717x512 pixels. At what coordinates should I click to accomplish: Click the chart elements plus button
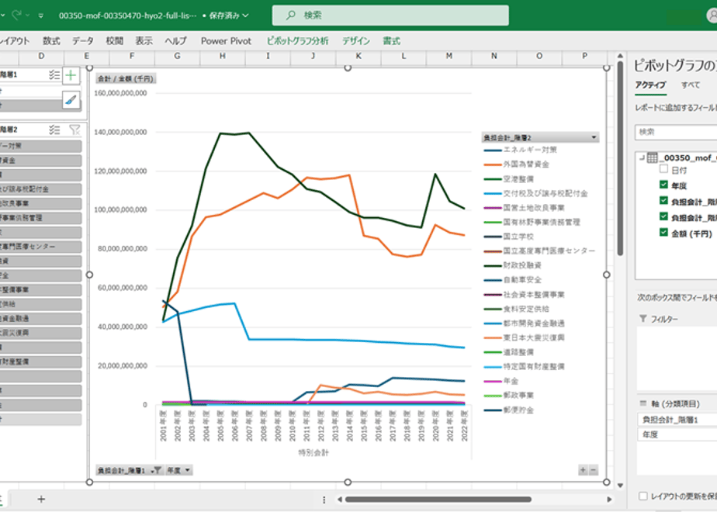point(71,75)
